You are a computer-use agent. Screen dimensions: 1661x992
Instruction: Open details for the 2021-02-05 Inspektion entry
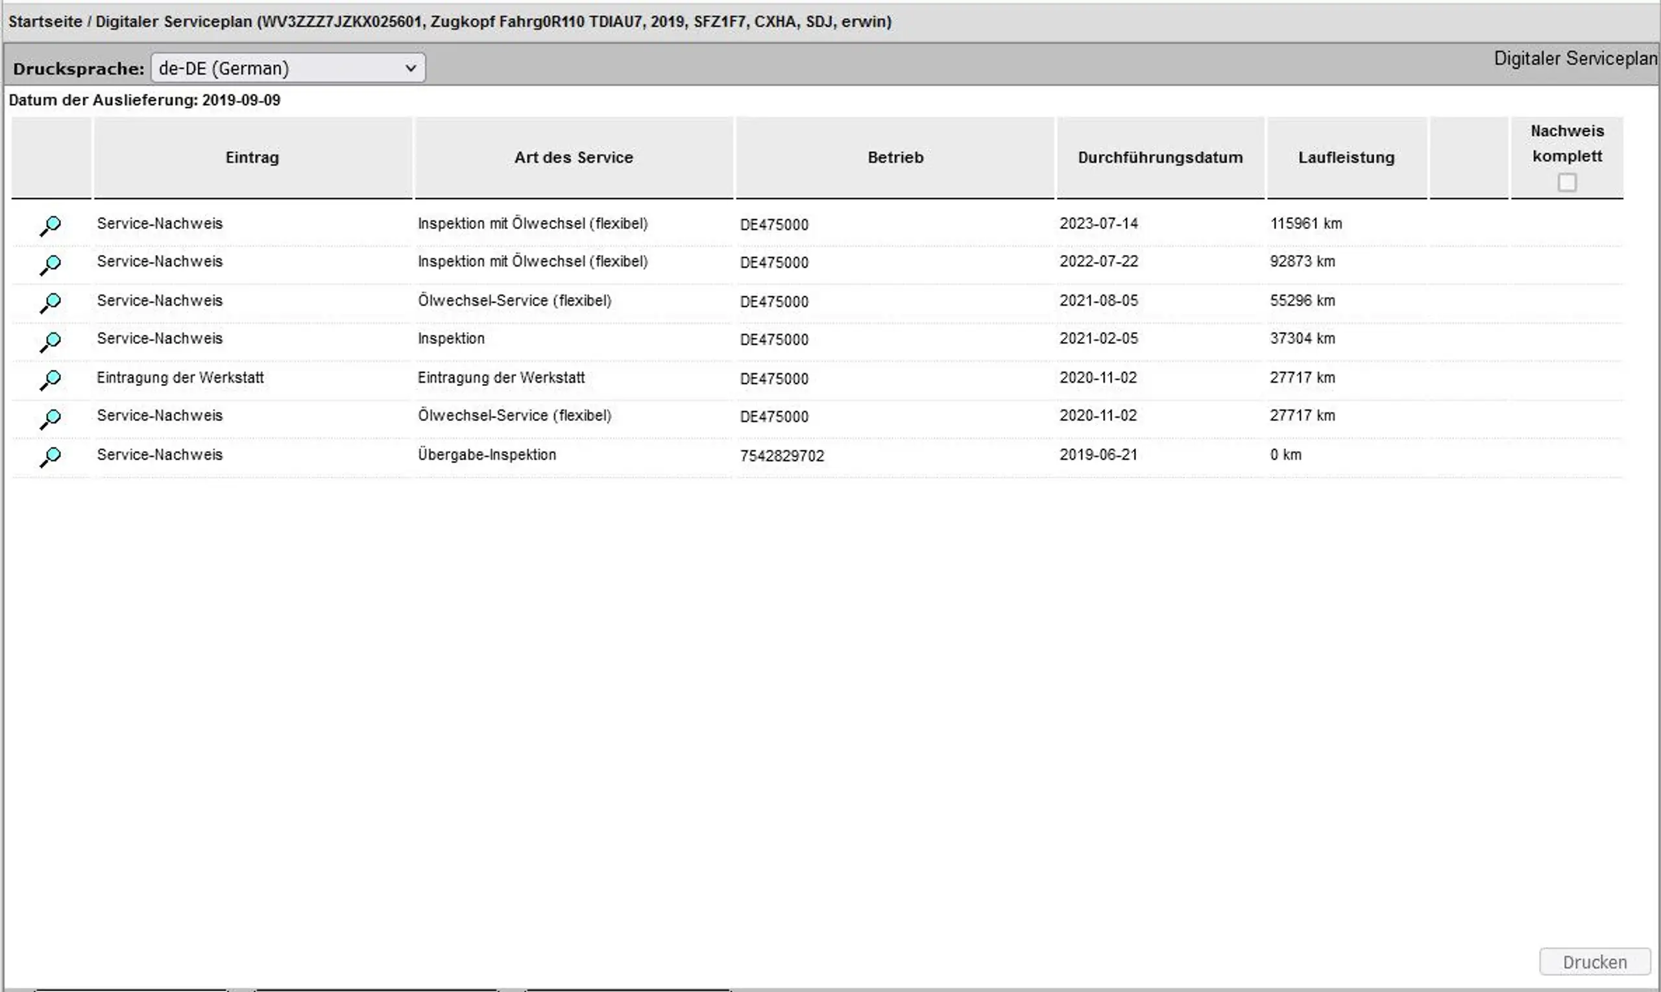pyautogui.click(x=50, y=341)
